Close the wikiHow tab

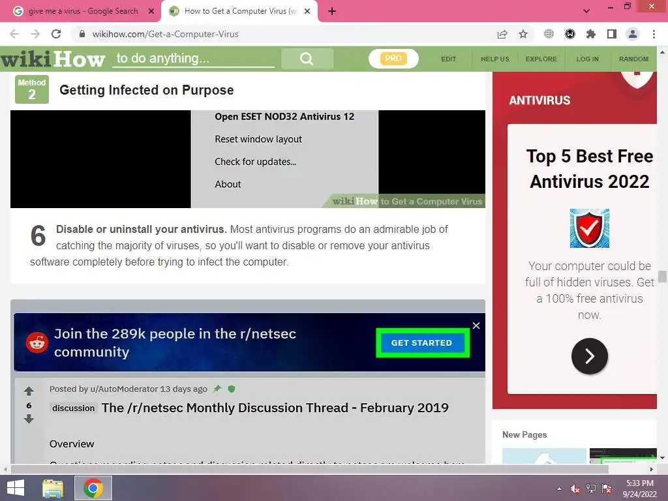[307, 12]
